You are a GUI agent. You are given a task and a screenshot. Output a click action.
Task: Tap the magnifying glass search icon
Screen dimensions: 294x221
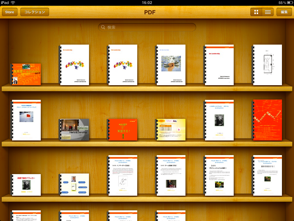tap(103, 27)
